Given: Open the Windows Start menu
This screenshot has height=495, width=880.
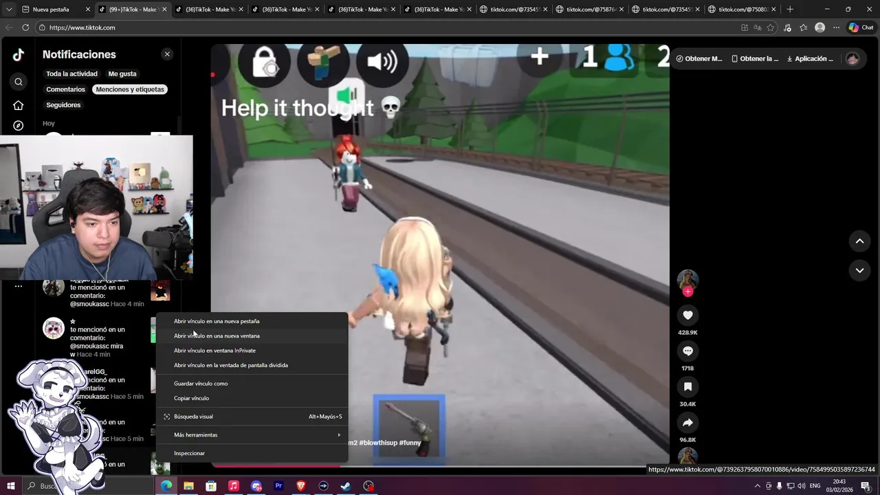Looking at the screenshot, I should point(11,486).
